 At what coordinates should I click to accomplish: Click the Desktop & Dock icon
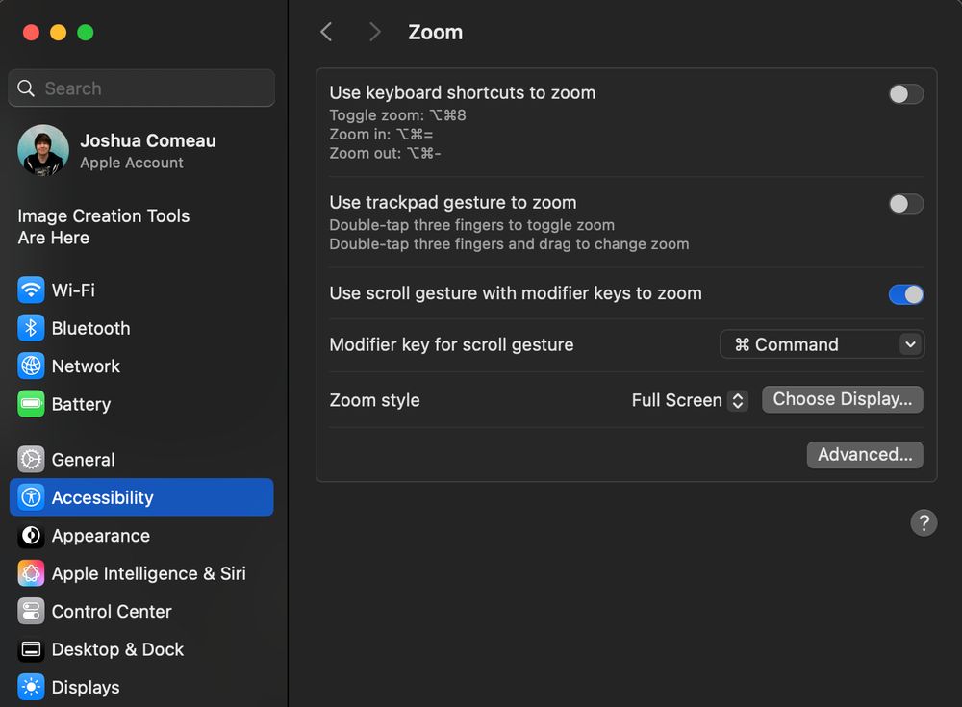click(x=31, y=649)
